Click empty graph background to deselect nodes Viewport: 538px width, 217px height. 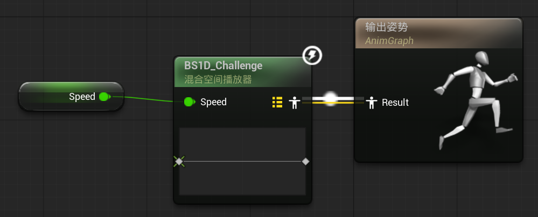click(81, 172)
